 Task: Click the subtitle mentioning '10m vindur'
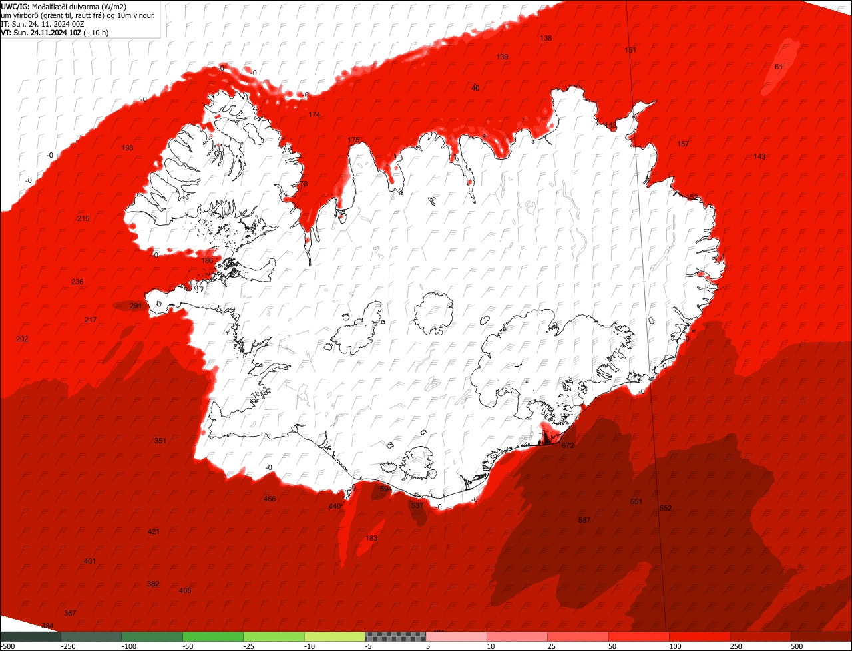click(x=79, y=15)
